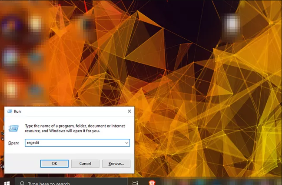The height and width of the screenshot is (185, 282).
Task: Open the Browse... file picker
Action: pyautogui.click(x=116, y=164)
